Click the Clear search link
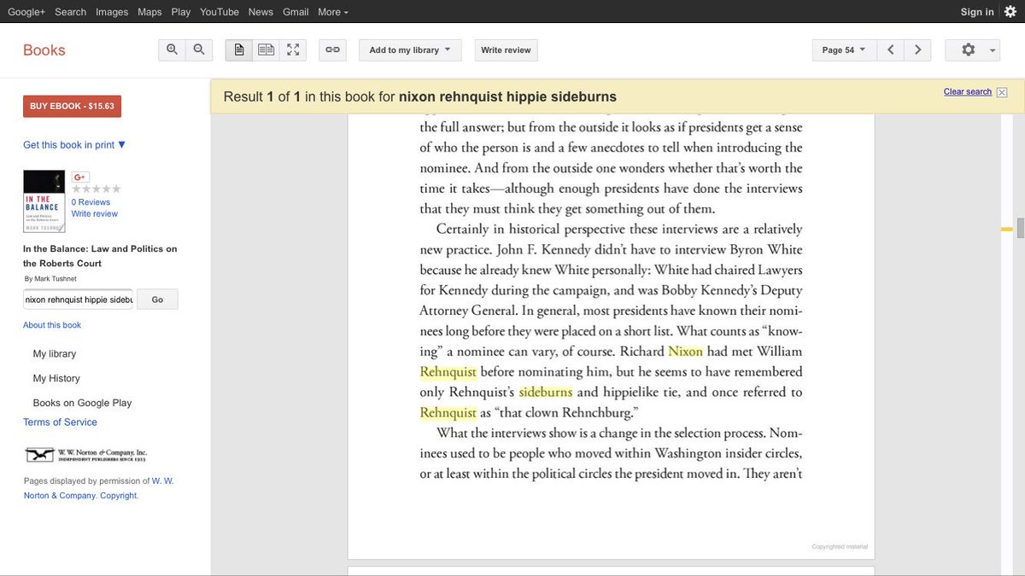 968,92
